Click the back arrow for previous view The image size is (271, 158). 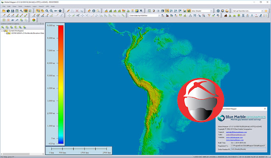click(x=55, y=11)
